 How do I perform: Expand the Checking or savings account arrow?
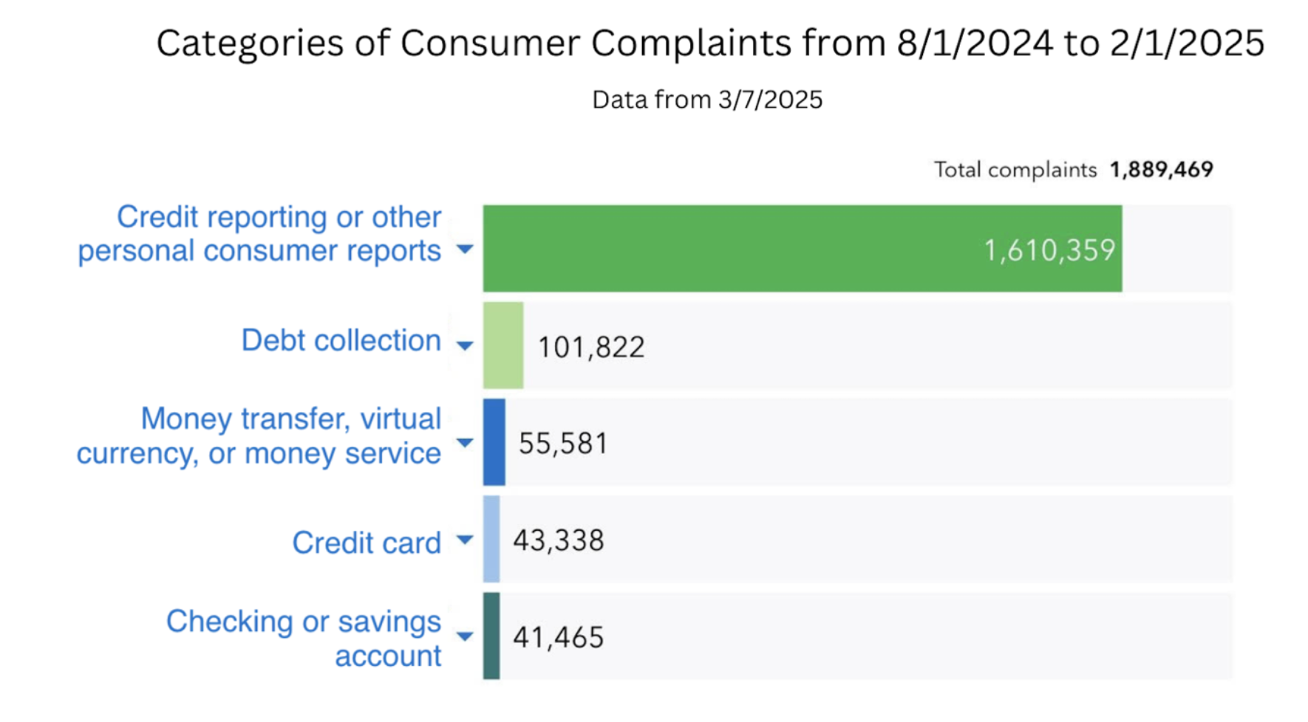(465, 636)
